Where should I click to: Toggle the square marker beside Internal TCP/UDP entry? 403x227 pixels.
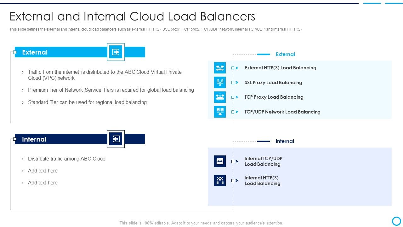[x=232, y=161]
